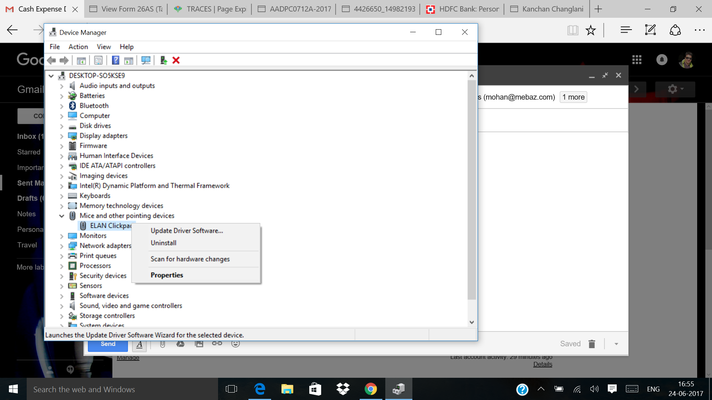Image resolution: width=712 pixels, height=400 pixels.
Task: Open File Explorer from the taskbar
Action: tap(287, 389)
